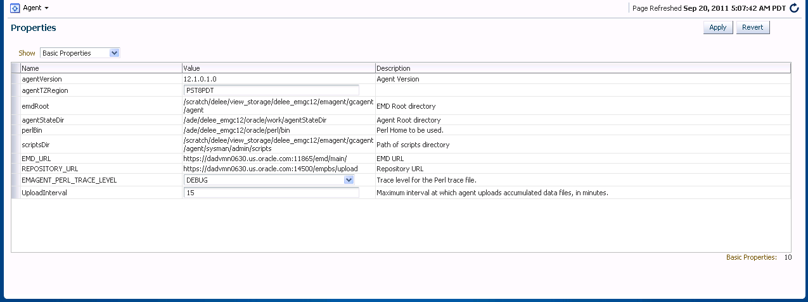Click the 'Path of scripts directory' description
The width and height of the screenshot is (808, 302).
tap(413, 145)
